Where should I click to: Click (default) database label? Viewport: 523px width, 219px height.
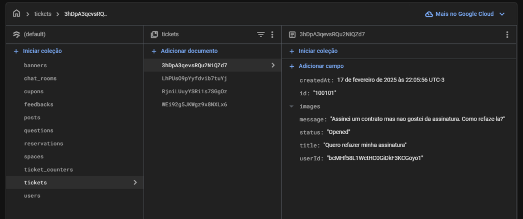35,34
